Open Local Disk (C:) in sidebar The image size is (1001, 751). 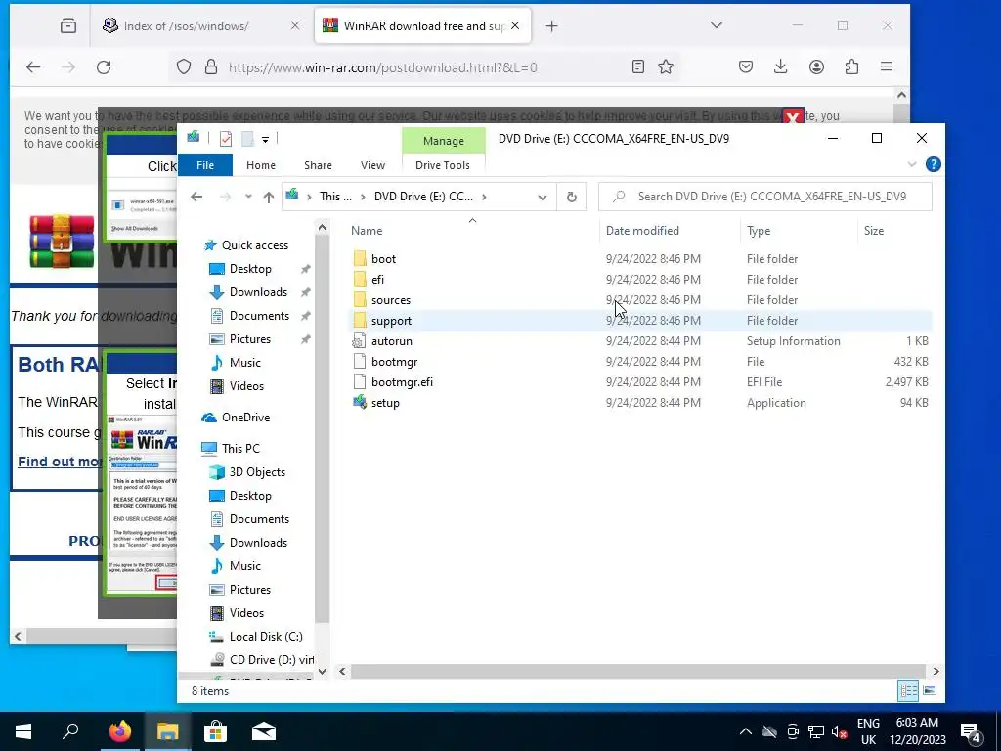(x=266, y=636)
